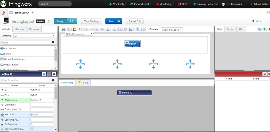Open the Default Language dropdown

coord(79,34)
